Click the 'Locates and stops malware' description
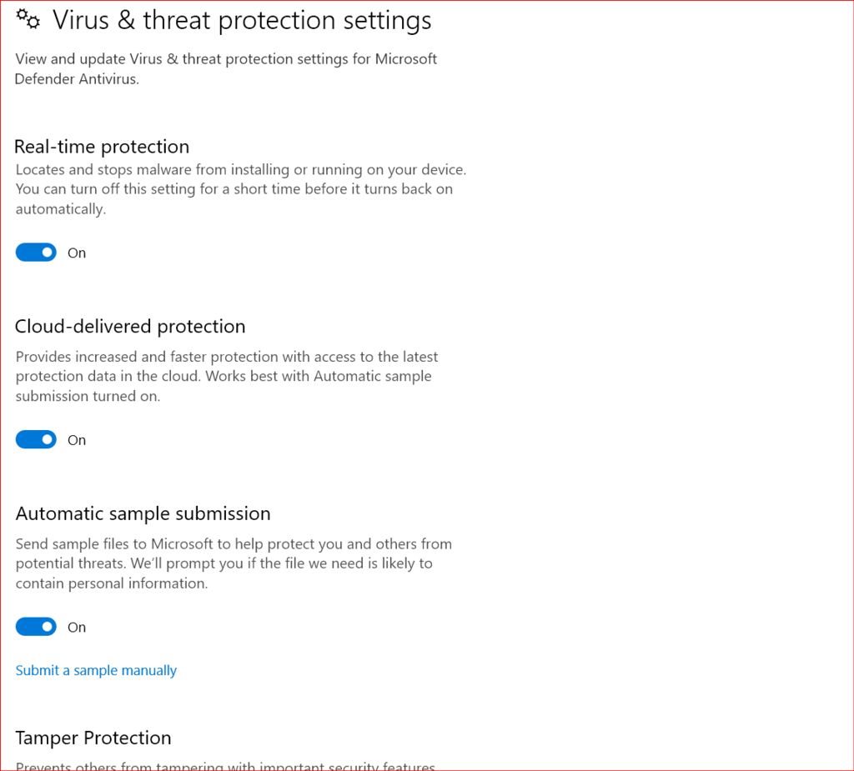Image resolution: width=854 pixels, height=771 pixels. coord(241,189)
